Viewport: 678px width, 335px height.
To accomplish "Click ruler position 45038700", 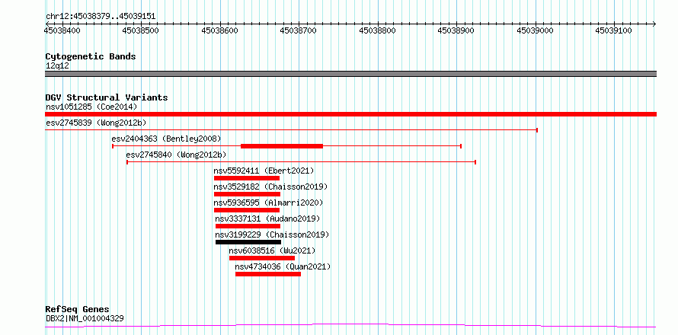I will point(299,30).
